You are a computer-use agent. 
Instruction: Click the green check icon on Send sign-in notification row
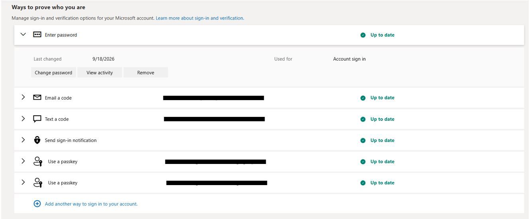point(363,140)
